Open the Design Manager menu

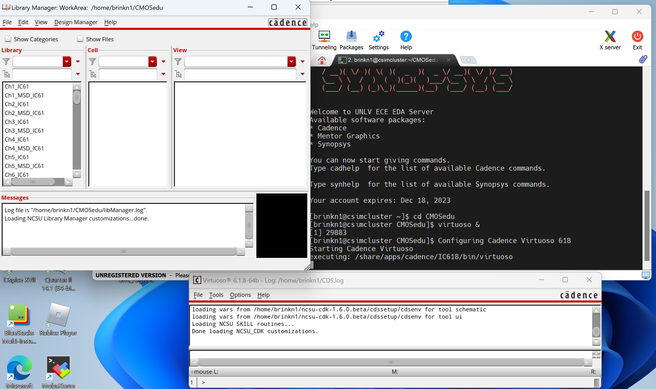click(76, 22)
